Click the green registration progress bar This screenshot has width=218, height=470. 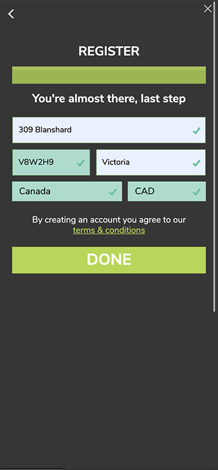[109, 75]
